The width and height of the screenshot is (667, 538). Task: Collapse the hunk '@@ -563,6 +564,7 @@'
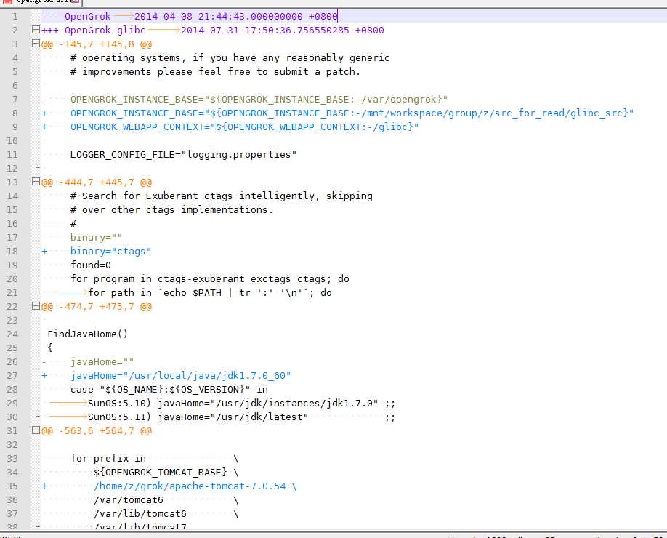click(x=36, y=430)
